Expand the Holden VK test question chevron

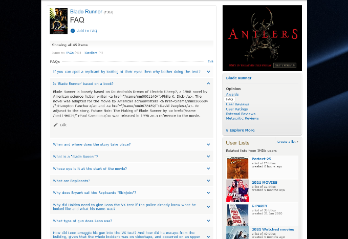click(208, 207)
